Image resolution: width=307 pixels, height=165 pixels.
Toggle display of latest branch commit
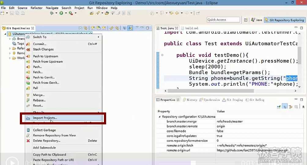[130, 28]
